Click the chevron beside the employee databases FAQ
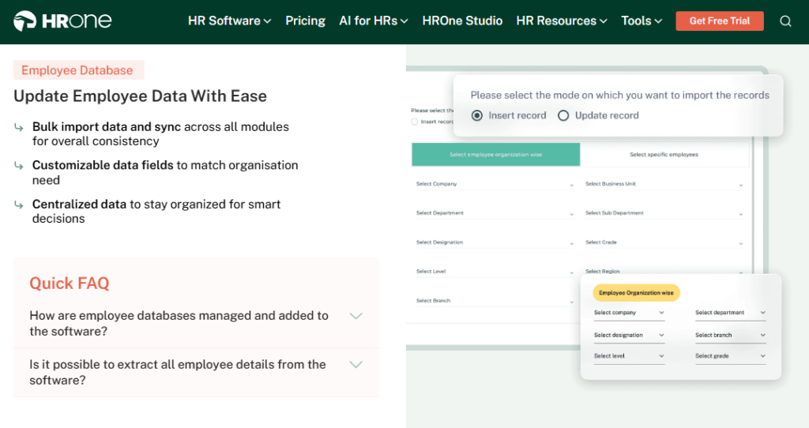This screenshot has width=809, height=428. (x=356, y=316)
